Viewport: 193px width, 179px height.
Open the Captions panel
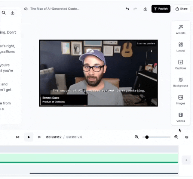(181, 65)
